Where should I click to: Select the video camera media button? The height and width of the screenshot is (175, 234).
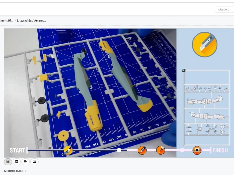pos(25,162)
